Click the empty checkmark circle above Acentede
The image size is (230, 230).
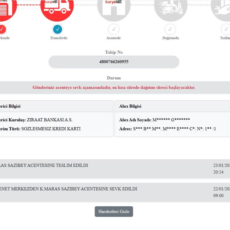tap(114, 29)
